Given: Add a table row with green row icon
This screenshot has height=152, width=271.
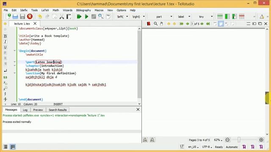Looking at the screenshot, I should click(220, 16).
